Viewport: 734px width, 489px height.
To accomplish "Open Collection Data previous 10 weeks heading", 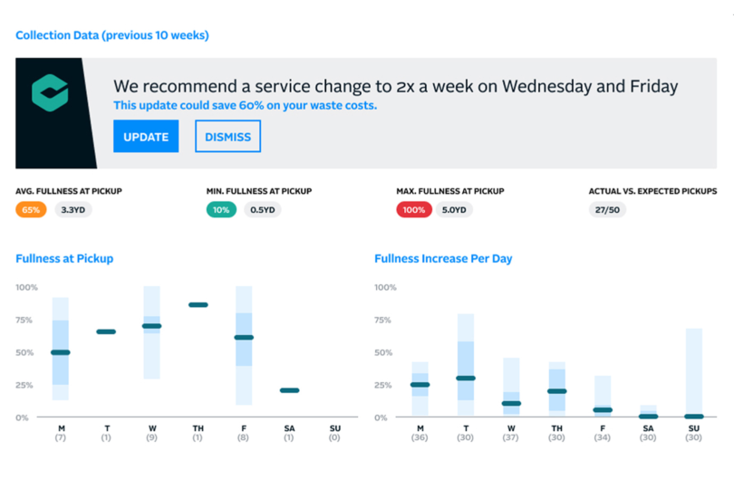I will click(112, 35).
